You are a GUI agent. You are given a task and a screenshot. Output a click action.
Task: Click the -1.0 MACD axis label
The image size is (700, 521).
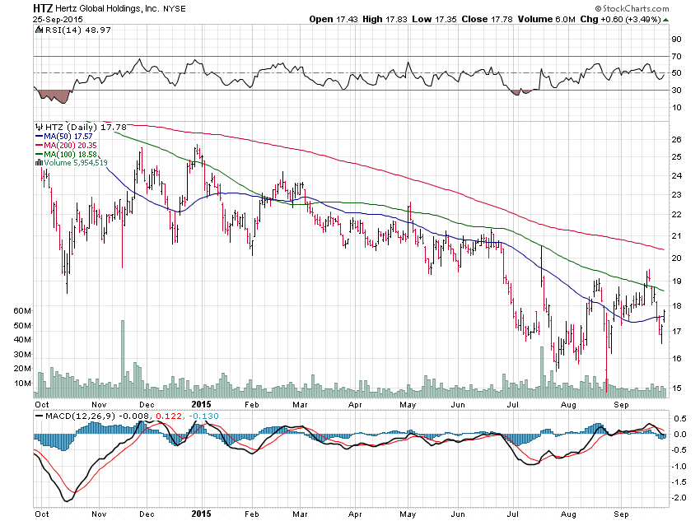tap(680, 467)
